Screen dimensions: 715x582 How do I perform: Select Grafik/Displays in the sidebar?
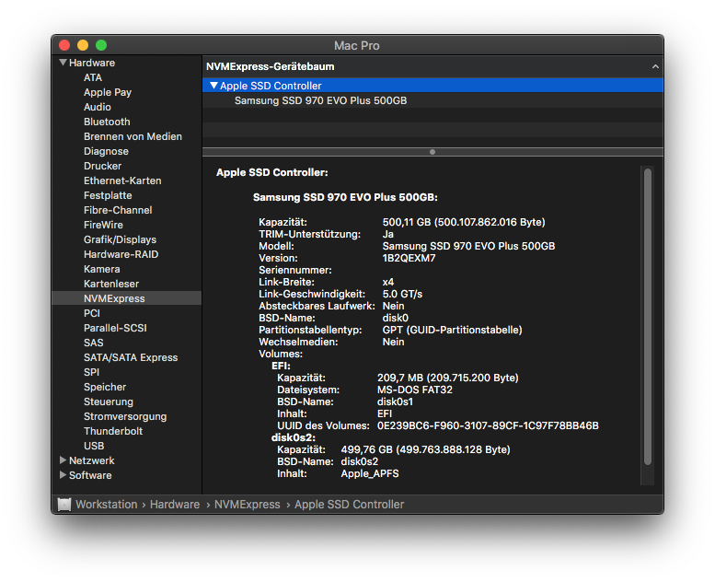coord(120,239)
